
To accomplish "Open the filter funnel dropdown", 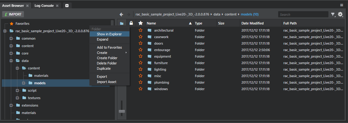I will (333, 14).
